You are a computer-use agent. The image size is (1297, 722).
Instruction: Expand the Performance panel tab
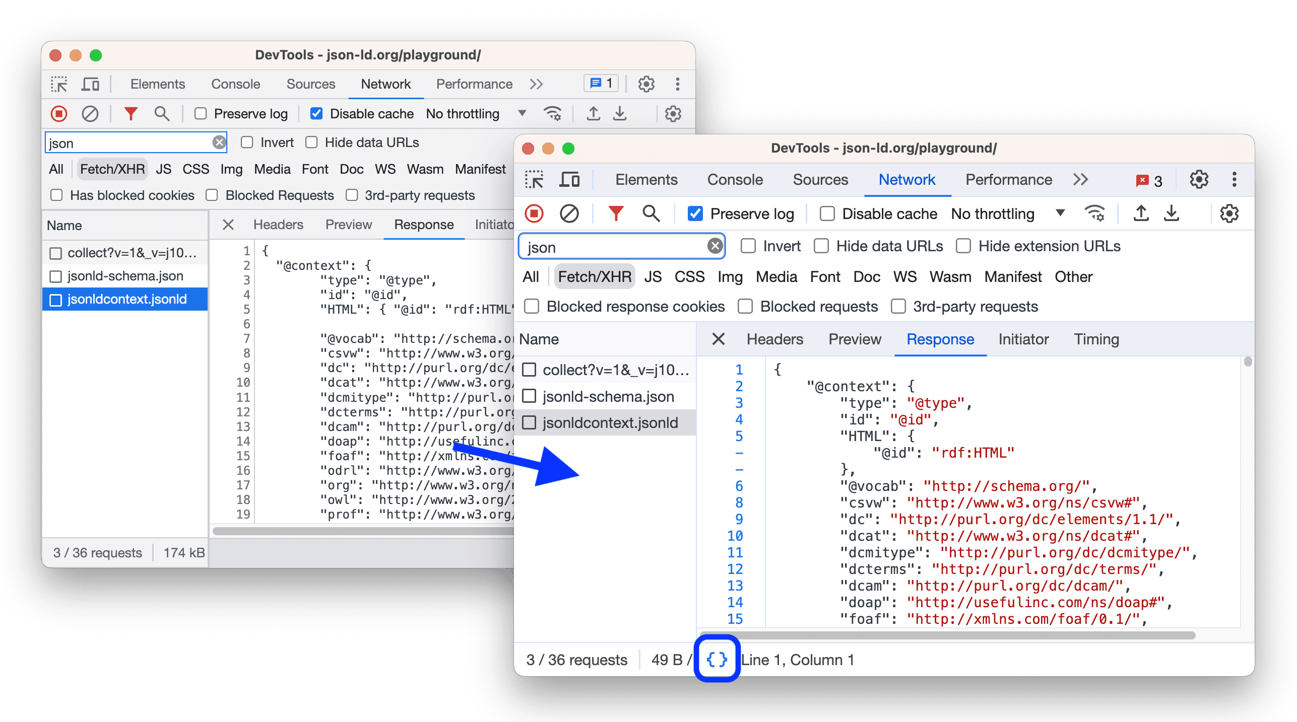click(x=1006, y=180)
